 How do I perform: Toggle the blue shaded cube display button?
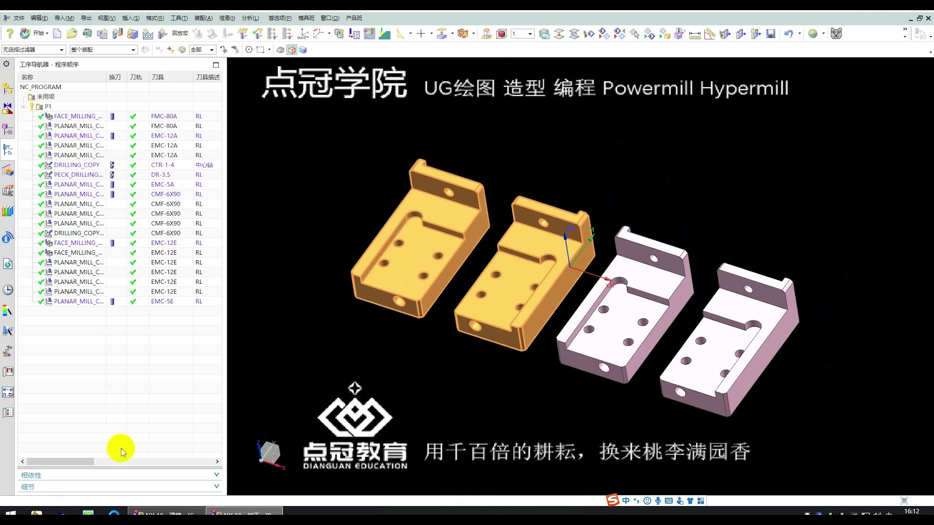pyautogui.click(x=303, y=50)
